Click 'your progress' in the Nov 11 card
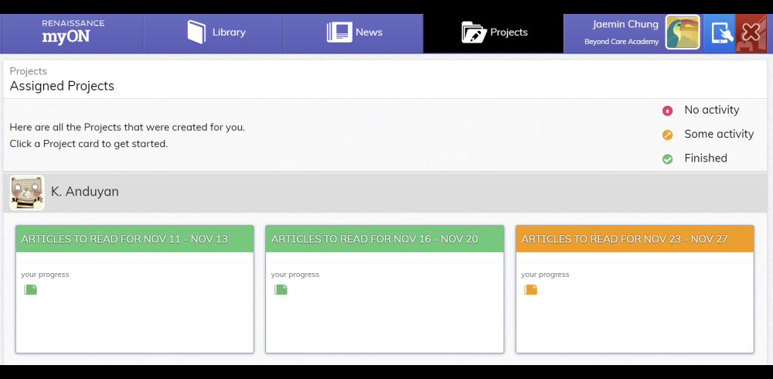Screen dimensions: 773x379 [45, 275]
